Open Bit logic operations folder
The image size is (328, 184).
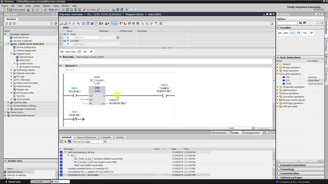click(x=292, y=67)
